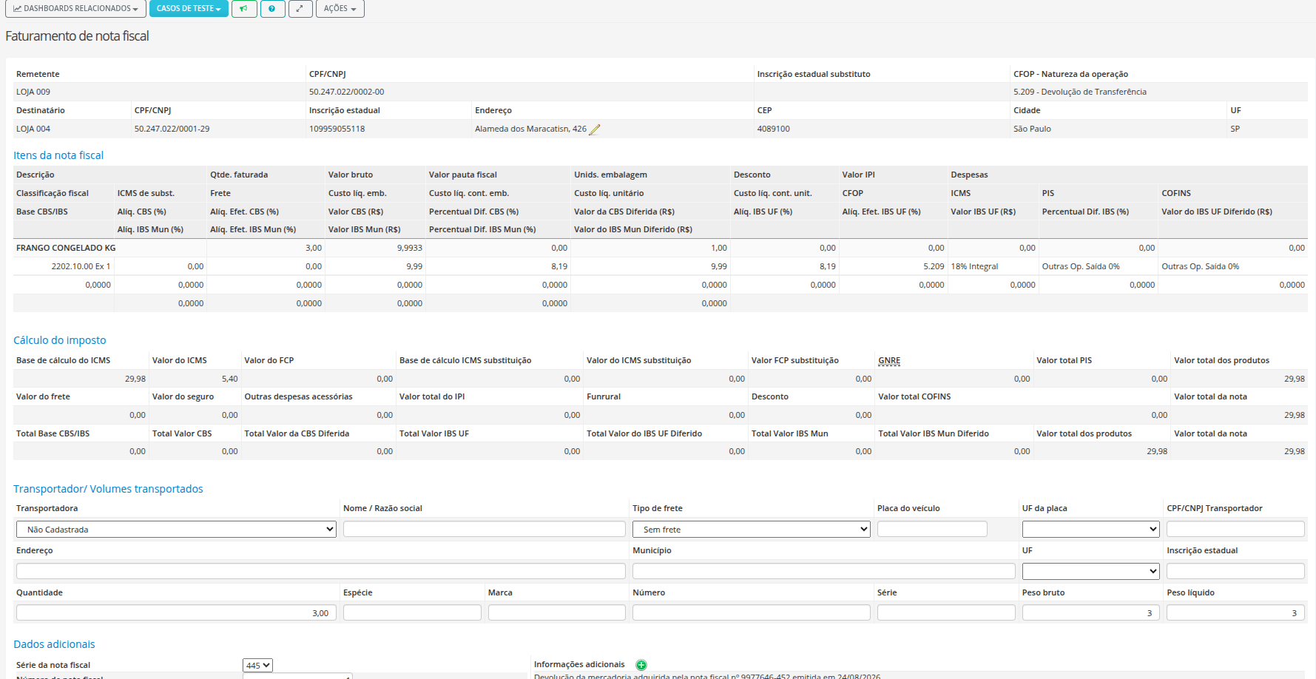Click the CFOP 5.209 - Devolução de Transferência
This screenshot has height=679, width=1316.
point(1080,92)
